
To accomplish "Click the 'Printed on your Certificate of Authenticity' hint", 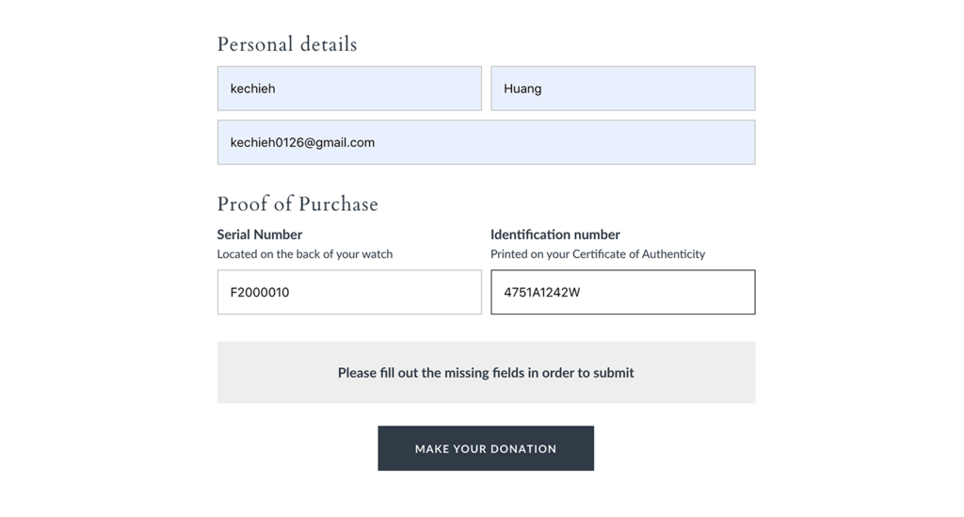I will point(598,254).
